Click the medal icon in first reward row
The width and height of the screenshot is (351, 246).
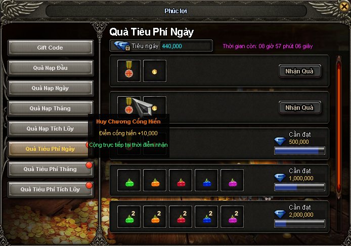129,71
